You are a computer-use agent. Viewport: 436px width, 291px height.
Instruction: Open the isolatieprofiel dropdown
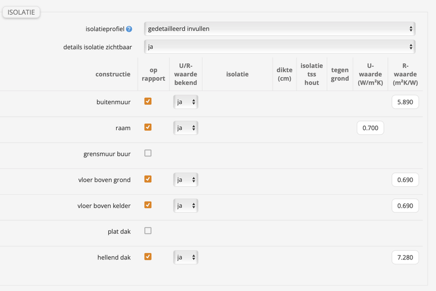tap(280, 28)
